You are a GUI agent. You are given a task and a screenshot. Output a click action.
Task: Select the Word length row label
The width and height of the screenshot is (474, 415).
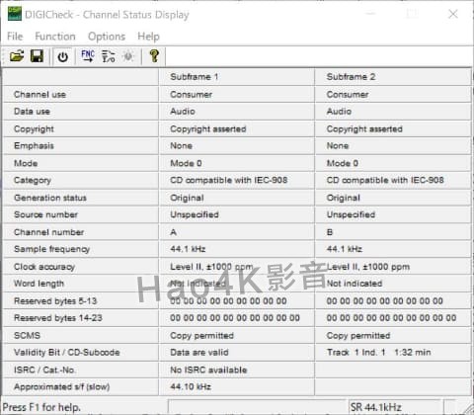(39, 284)
